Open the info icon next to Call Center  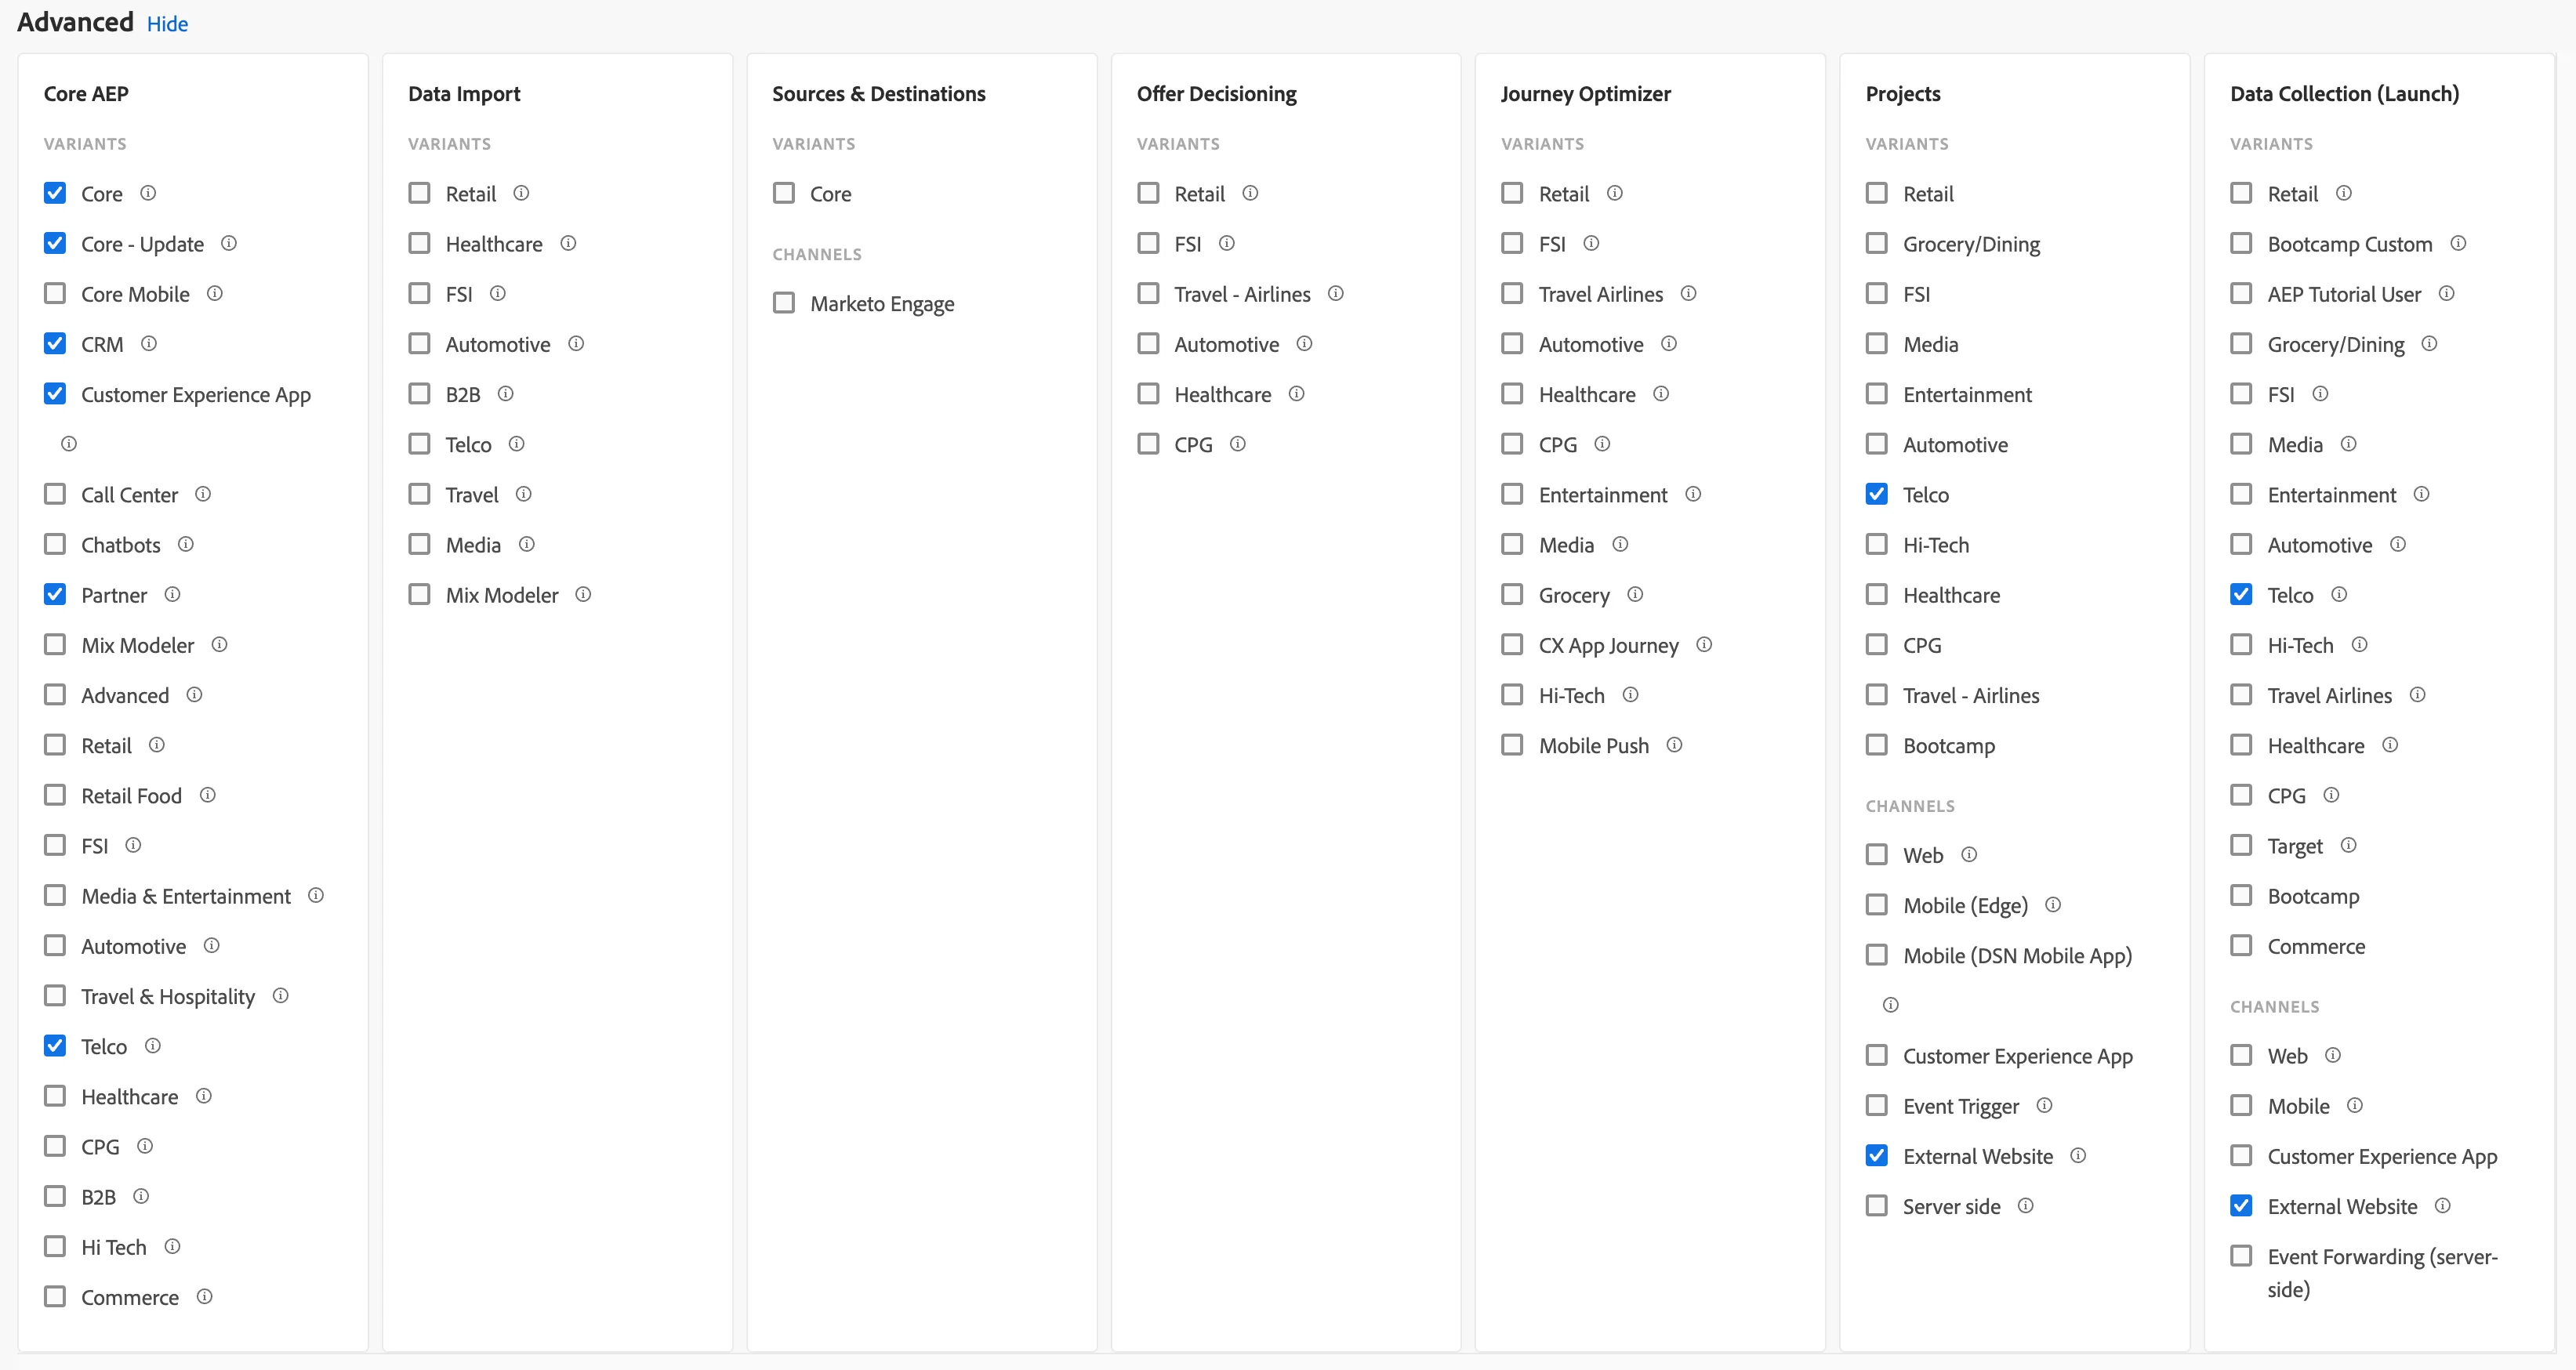click(203, 494)
